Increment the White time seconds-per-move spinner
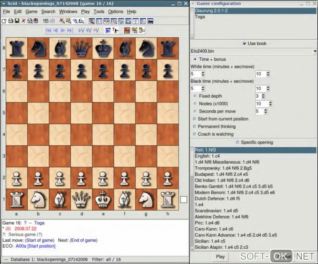Viewport: 318px width, 264px height. point(268,73)
